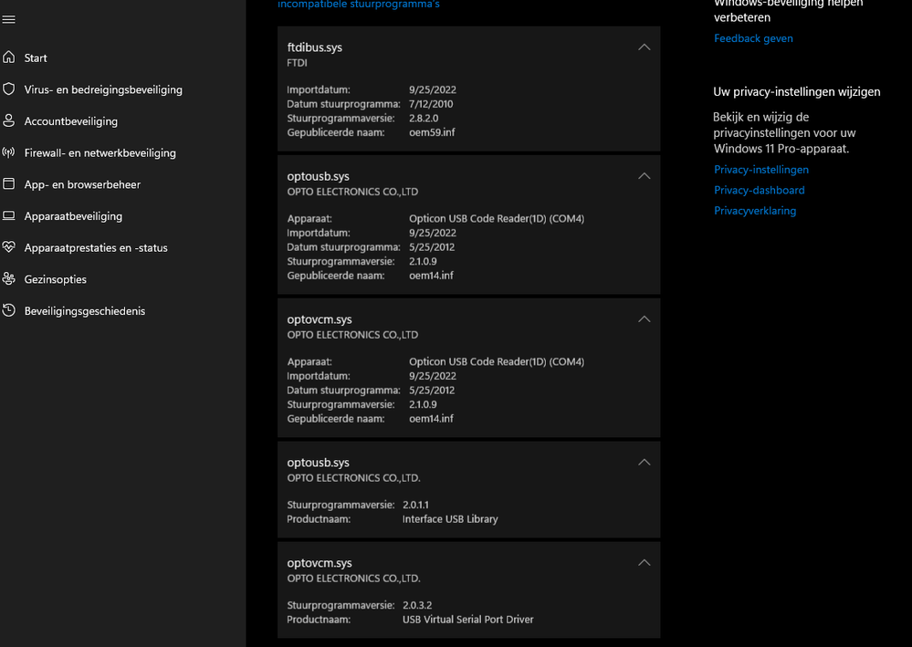Image resolution: width=912 pixels, height=647 pixels.
Task: Open the Virus- en bedreigingsbeveiliging shield icon
Action: (9, 89)
